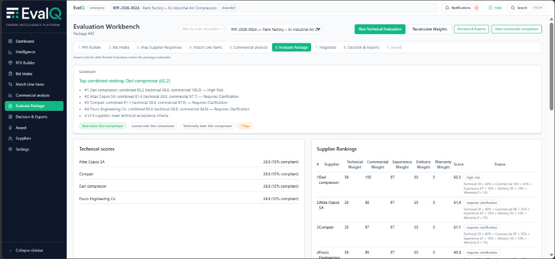This screenshot has width=555, height=259.
Task: Click the Technical Weight column header
Action: (354, 164)
